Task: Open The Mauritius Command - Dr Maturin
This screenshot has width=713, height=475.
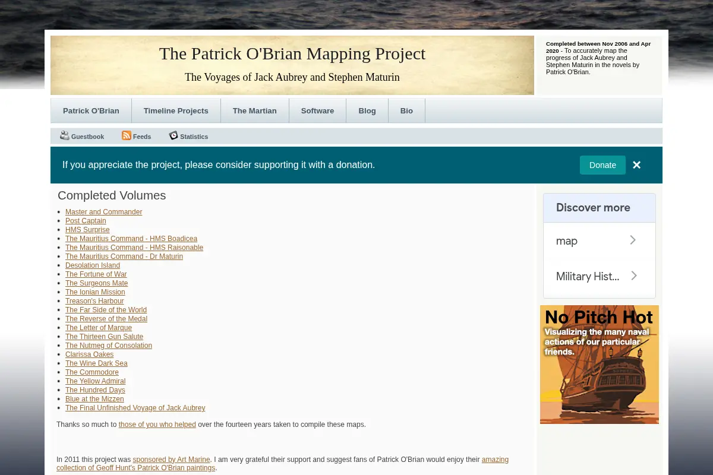Action: point(124,256)
